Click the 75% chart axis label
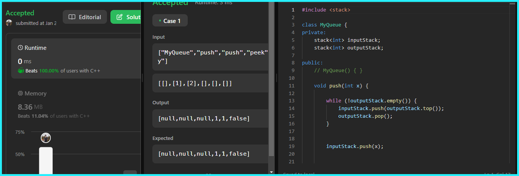This screenshot has height=176, width=519. click(20, 132)
